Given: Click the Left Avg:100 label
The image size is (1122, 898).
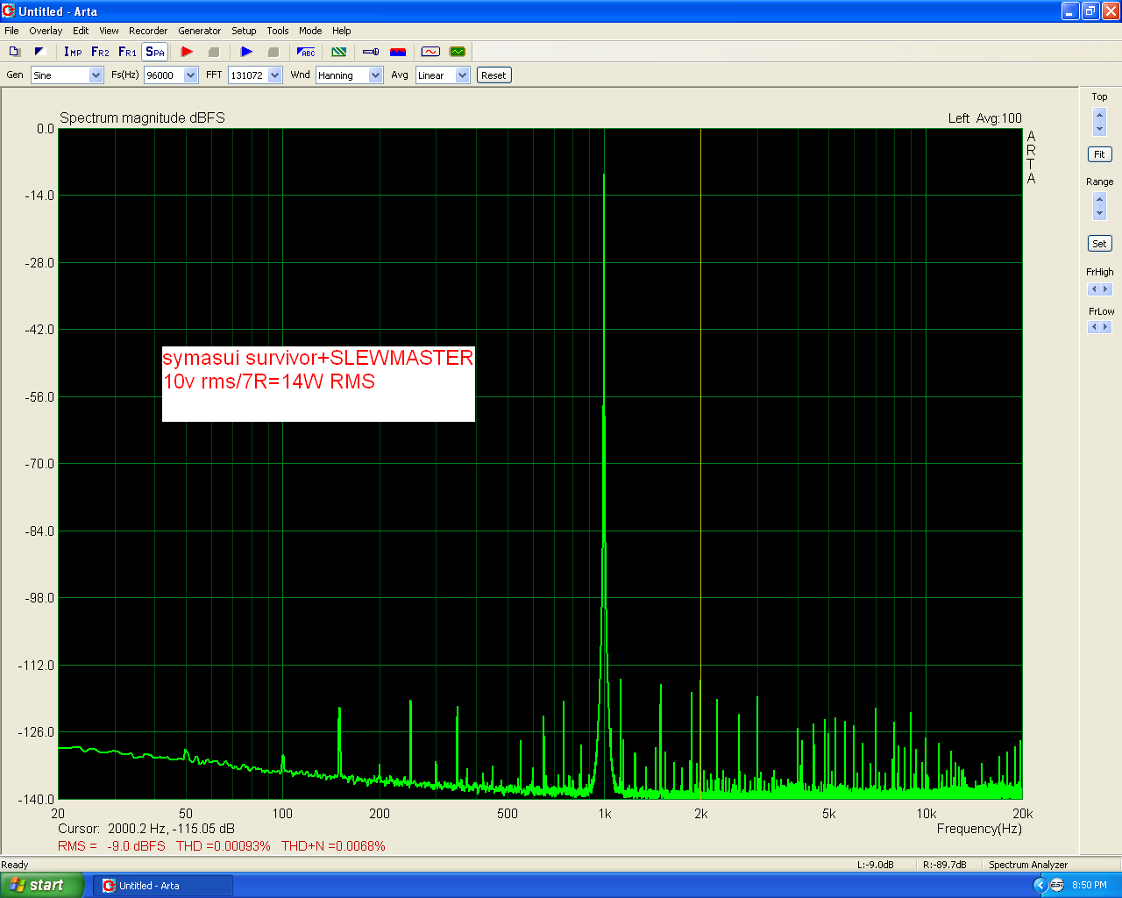Looking at the screenshot, I should click(984, 118).
